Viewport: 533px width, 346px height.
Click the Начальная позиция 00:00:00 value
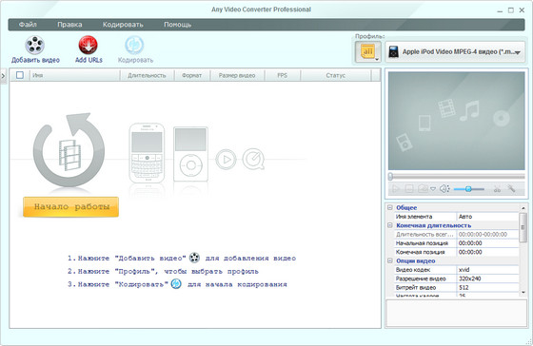[x=487, y=243]
